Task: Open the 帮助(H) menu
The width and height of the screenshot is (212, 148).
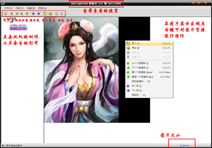Action: click(42, 8)
